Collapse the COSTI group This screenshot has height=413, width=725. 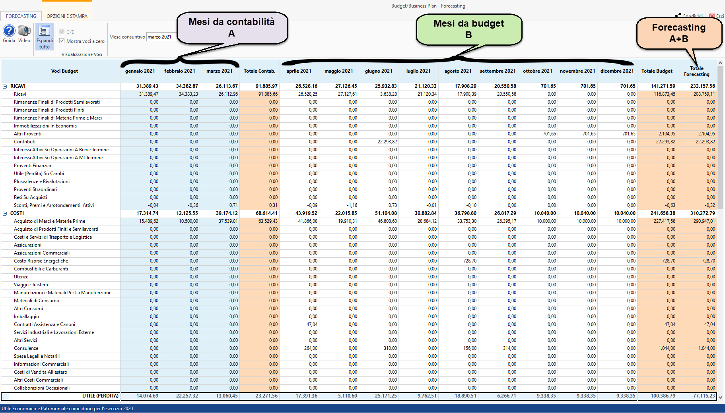tap(5, 213)
